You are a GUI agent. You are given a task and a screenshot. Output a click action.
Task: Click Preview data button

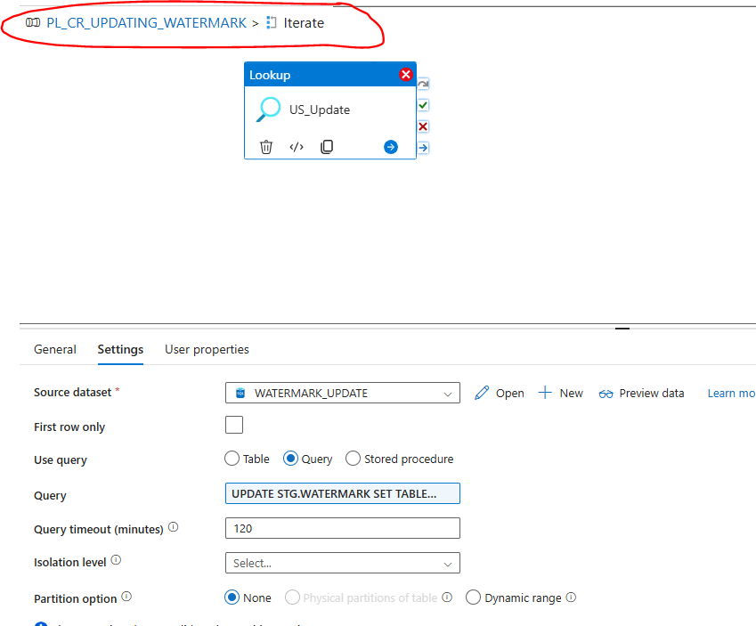tap(641, 393)
